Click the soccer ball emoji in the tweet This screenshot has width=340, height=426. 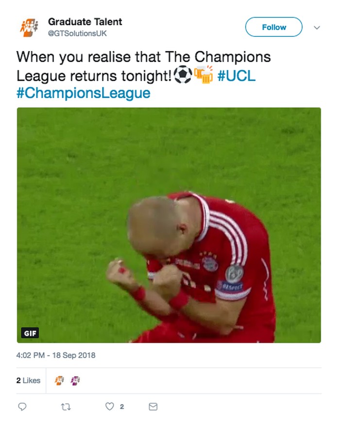[x=183, y=74]
